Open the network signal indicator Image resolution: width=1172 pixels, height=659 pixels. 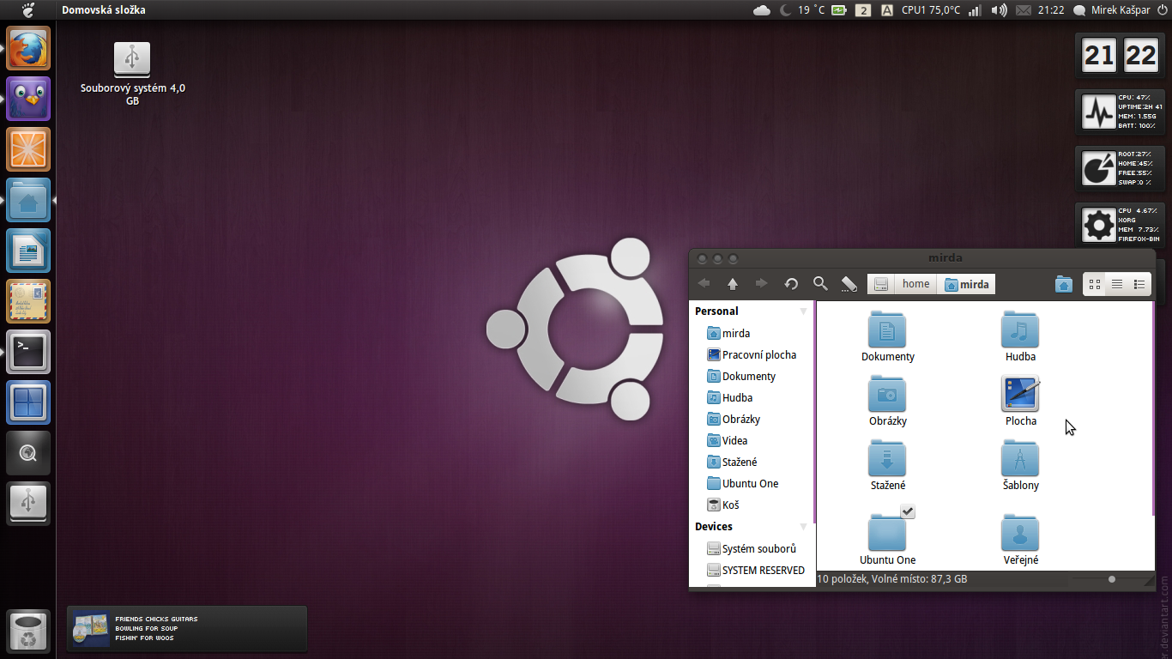[974, 10]
